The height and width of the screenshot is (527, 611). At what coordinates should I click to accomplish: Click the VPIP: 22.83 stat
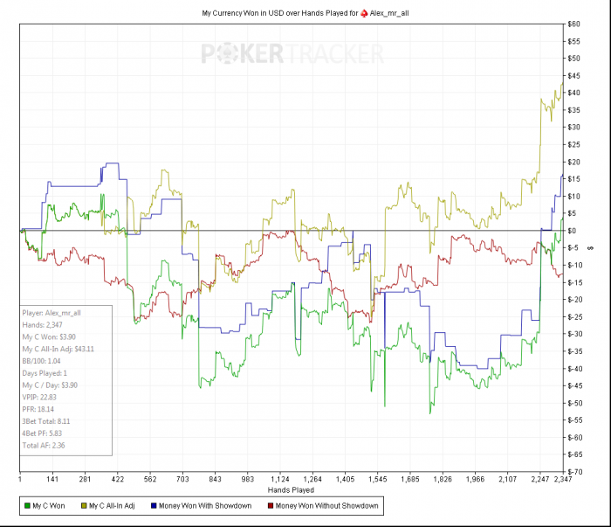tap(39, 398)
